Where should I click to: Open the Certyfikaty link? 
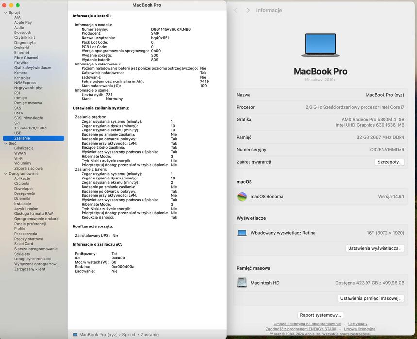coord(358,324)
